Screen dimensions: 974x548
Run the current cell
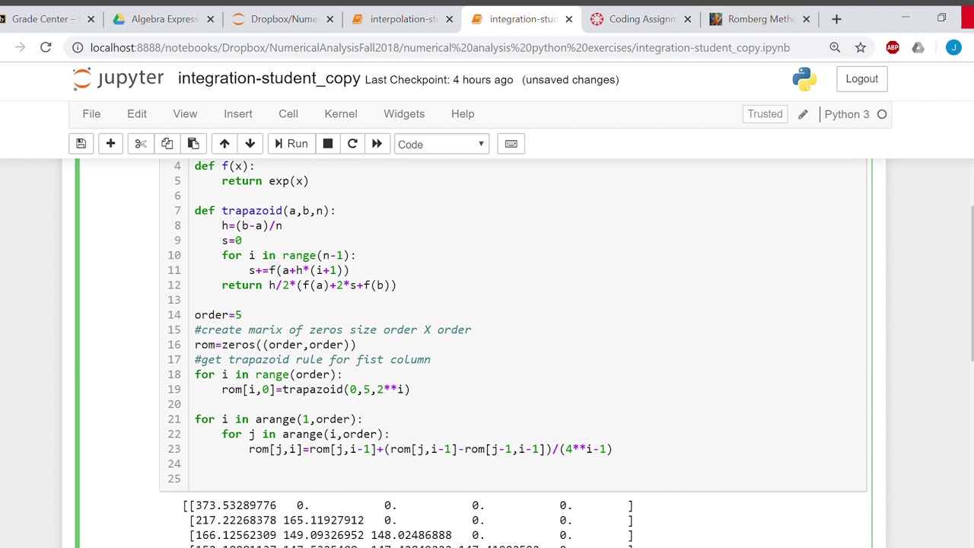click(291, 144)
